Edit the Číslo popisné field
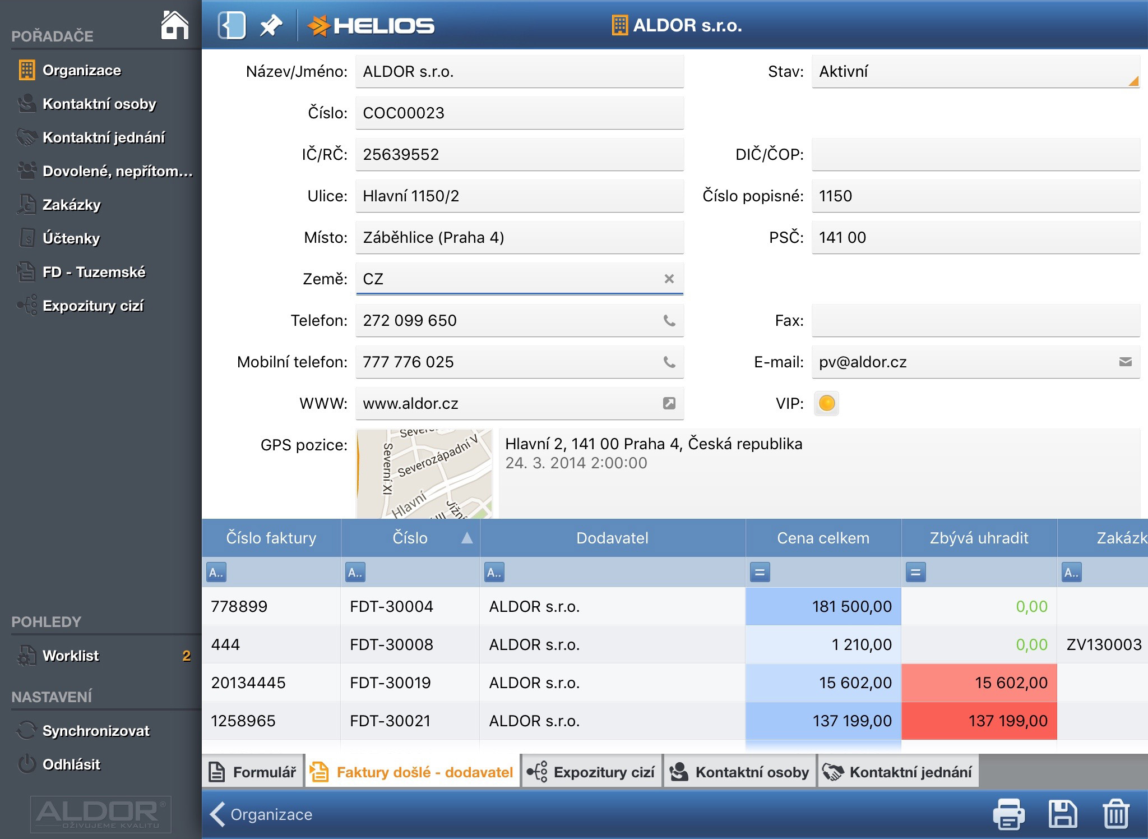The width and height of the screenshot is (1148, 839). pos(976,196)
